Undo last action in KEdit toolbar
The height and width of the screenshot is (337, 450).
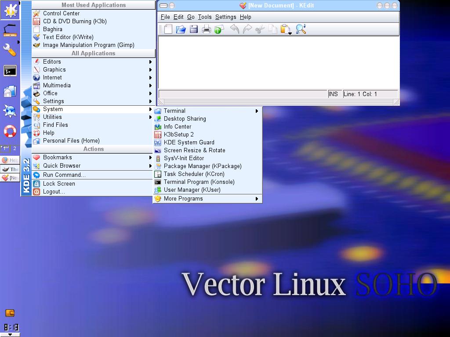pyautogui.click(x=235, y=29)
